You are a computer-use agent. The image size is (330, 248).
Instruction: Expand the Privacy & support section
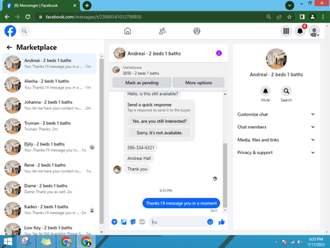click(x=276, y=153)
